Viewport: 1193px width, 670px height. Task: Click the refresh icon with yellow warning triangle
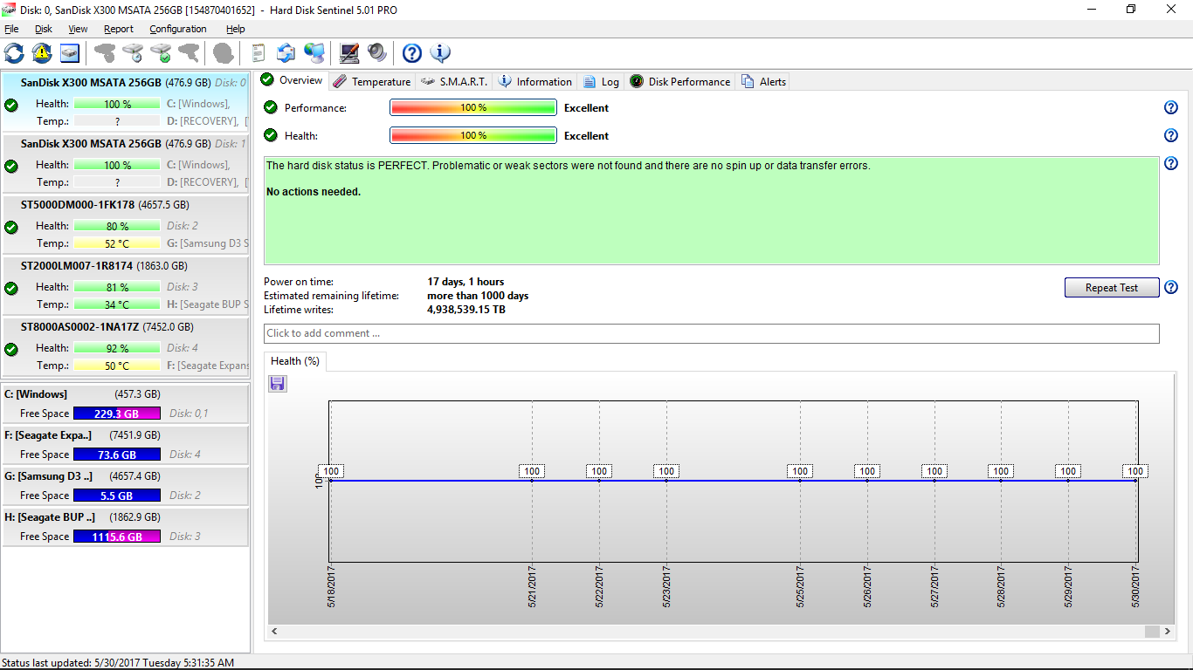[42, 53]
